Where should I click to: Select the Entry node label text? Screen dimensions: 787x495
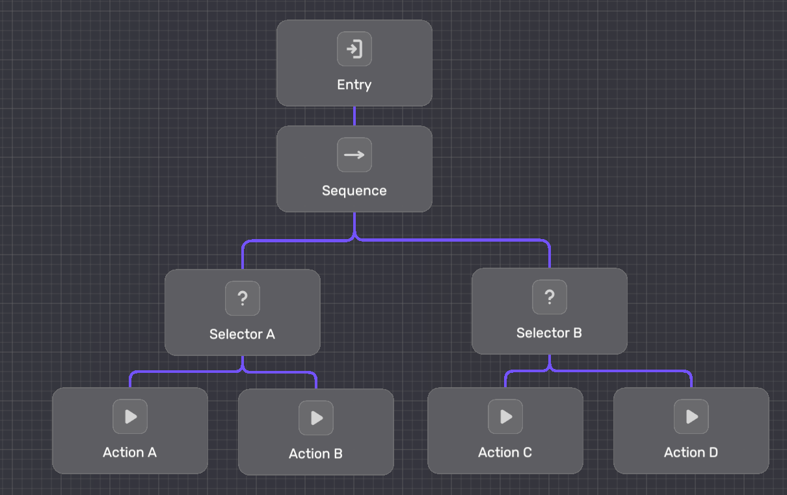[354, 85]
